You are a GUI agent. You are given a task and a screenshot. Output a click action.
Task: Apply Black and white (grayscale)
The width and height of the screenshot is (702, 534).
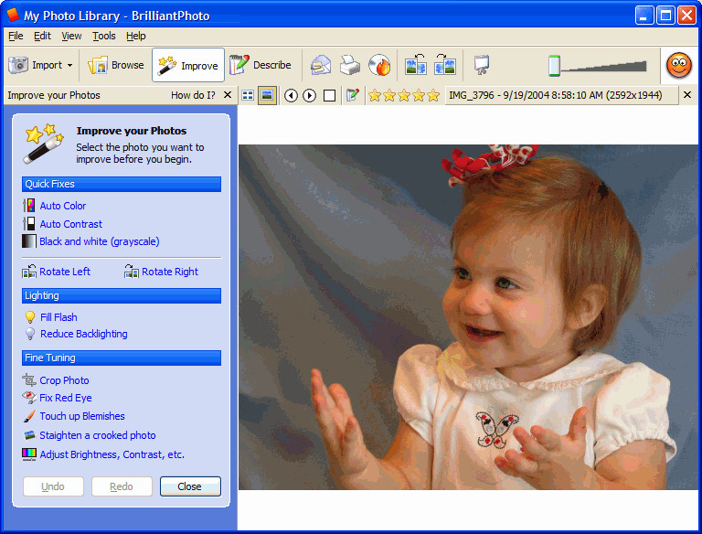pos(100,241)
